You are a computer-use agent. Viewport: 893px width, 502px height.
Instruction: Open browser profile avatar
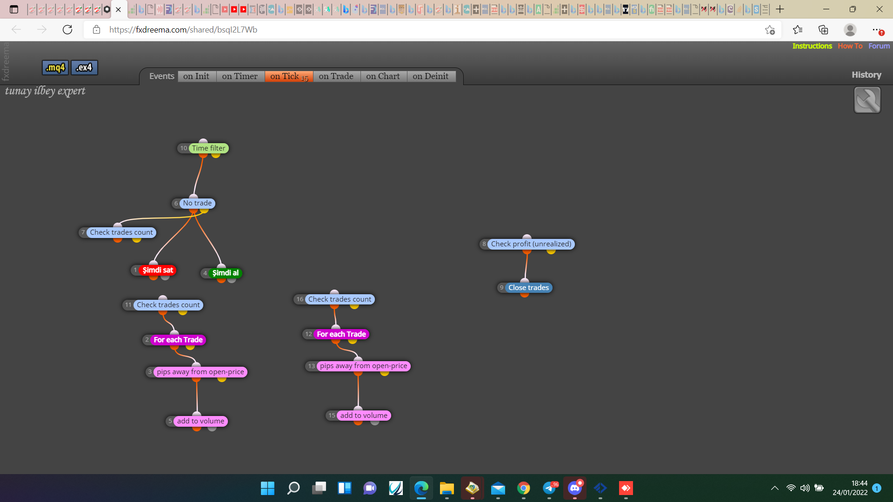coord(850,30)
